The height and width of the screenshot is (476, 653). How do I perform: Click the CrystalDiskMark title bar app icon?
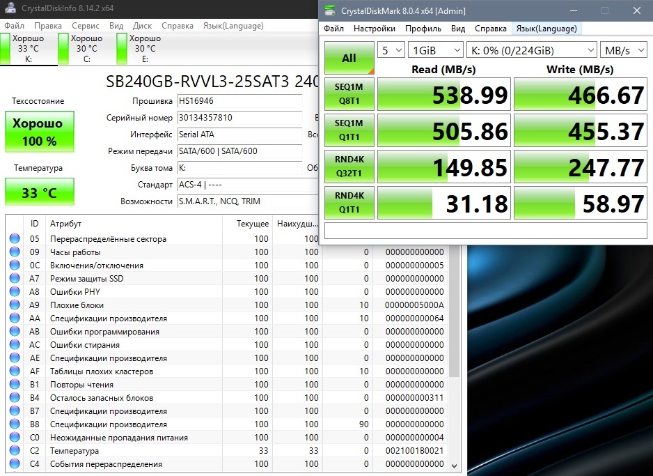(x=330, y=11)
